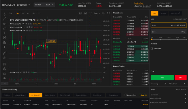Select the 15m time interval
The height and width of the screenshot is (109, 188).
[17, 13]
